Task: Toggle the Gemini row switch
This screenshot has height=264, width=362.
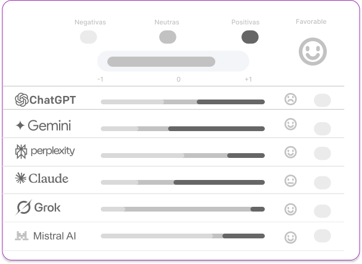Action: (322, 128)
